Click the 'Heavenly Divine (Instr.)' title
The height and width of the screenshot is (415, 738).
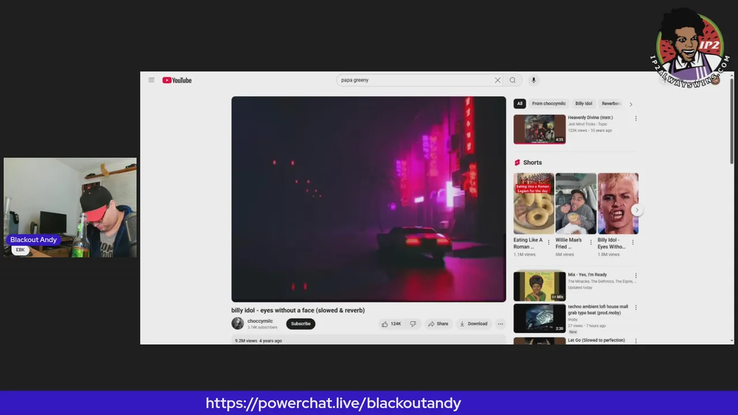[x=590, y=118]
